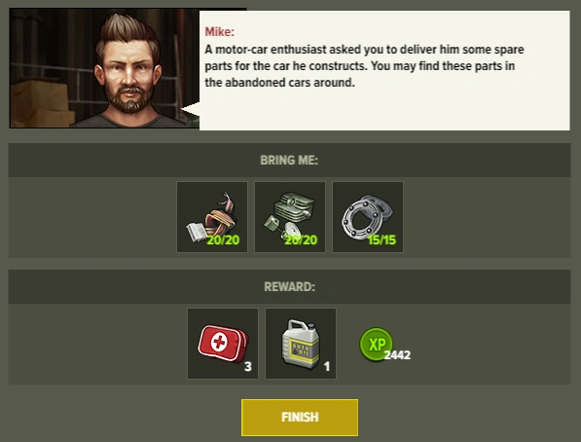Click the green XP badge
The image size is (581, 442).
point(376,344)
